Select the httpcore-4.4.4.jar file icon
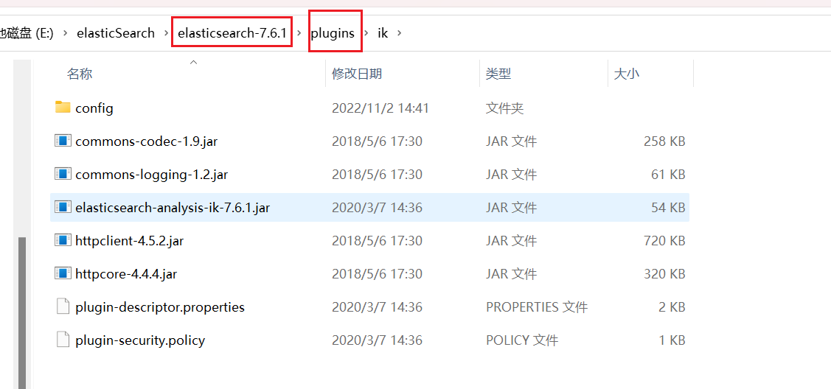This screenshot has height=389, width=831. [63, 273]
